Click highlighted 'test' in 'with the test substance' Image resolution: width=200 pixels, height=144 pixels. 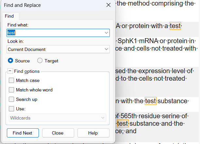point(151,101)
